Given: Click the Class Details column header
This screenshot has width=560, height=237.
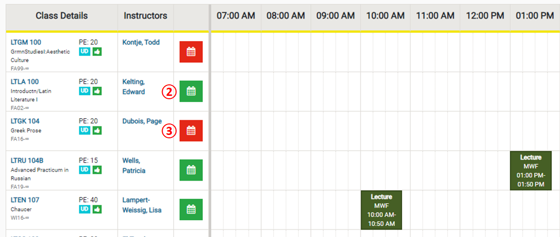Looking at the screenshot, I should click(x=62, y=16).
